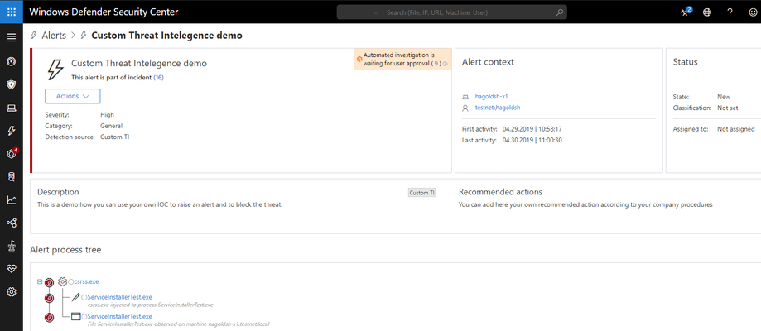
Task: Open Alerts queue lightning icon in sidebar
Action: click(12, 131)
